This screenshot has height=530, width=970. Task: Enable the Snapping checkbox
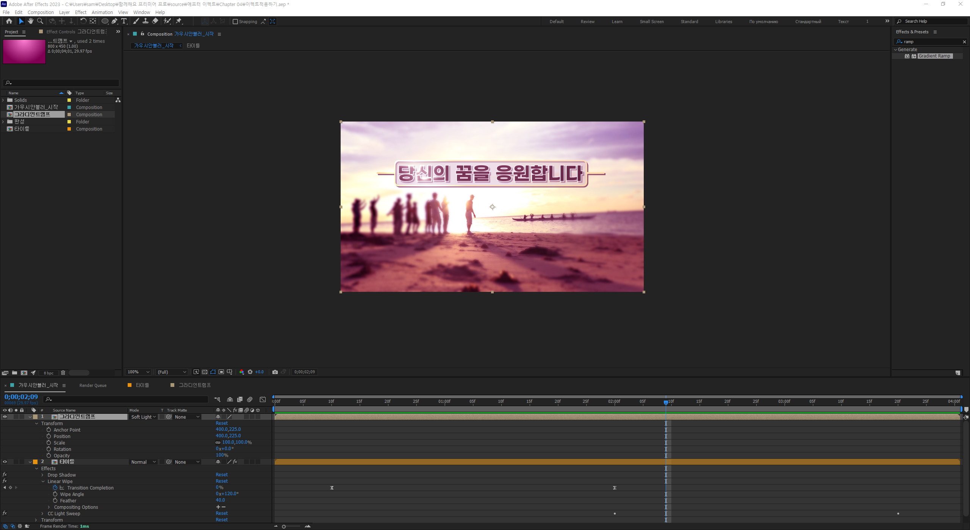pyautogui.click(x=235, y=22)
